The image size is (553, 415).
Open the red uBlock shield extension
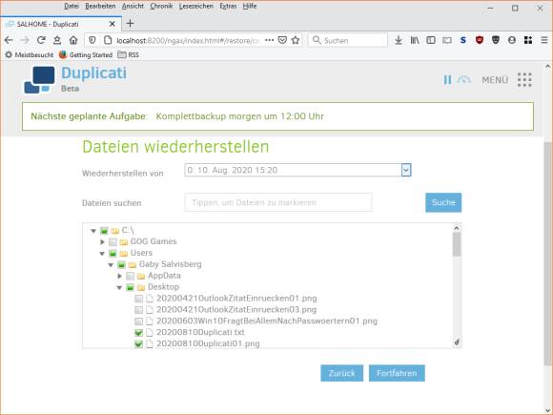480,40
